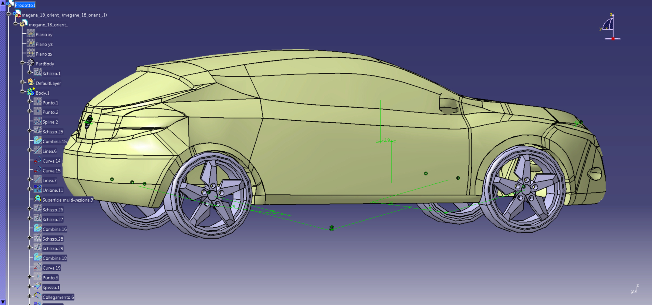Click the PartBody gear icon

point(31,63)
